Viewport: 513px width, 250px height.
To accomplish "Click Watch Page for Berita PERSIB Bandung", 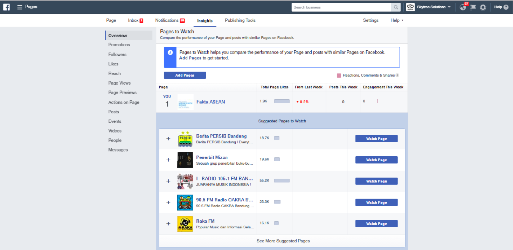I will 376,139.
